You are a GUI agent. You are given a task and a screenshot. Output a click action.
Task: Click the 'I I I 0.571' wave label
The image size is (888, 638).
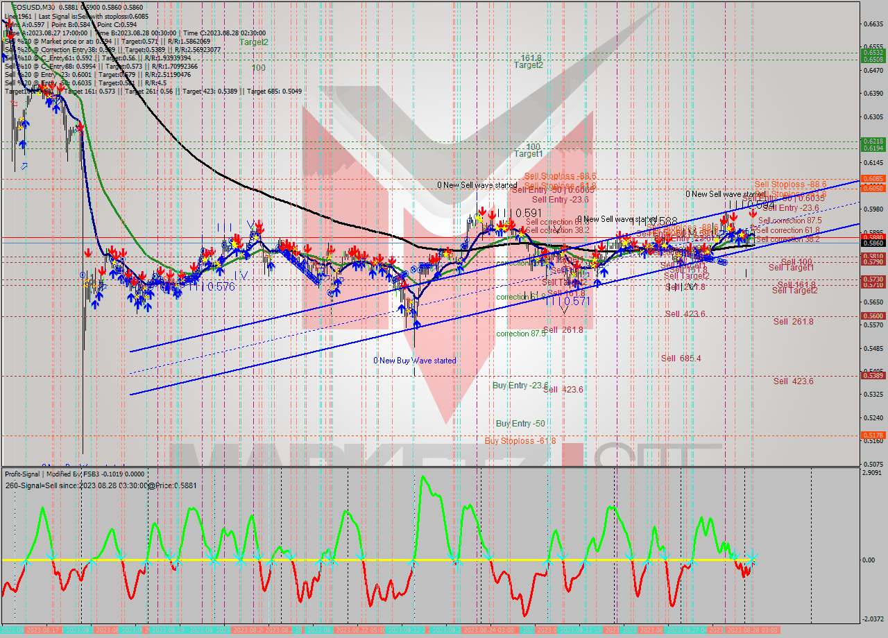pyautogui.click(x=567, y=301)
